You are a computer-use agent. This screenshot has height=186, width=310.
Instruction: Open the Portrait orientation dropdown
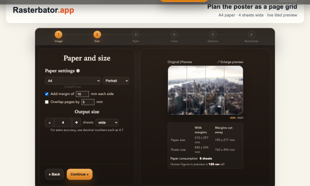tap(116, 81)
